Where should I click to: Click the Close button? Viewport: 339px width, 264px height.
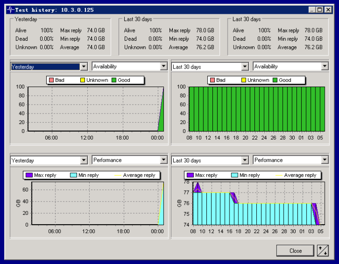click(296, 251)
